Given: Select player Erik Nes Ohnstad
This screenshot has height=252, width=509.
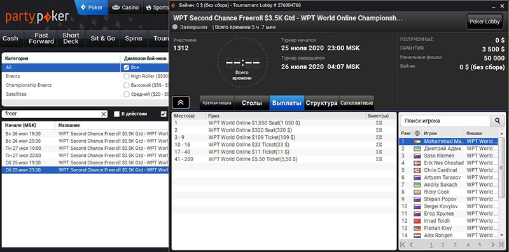Looking at the screenshot, I should click(x=448, y=163).
